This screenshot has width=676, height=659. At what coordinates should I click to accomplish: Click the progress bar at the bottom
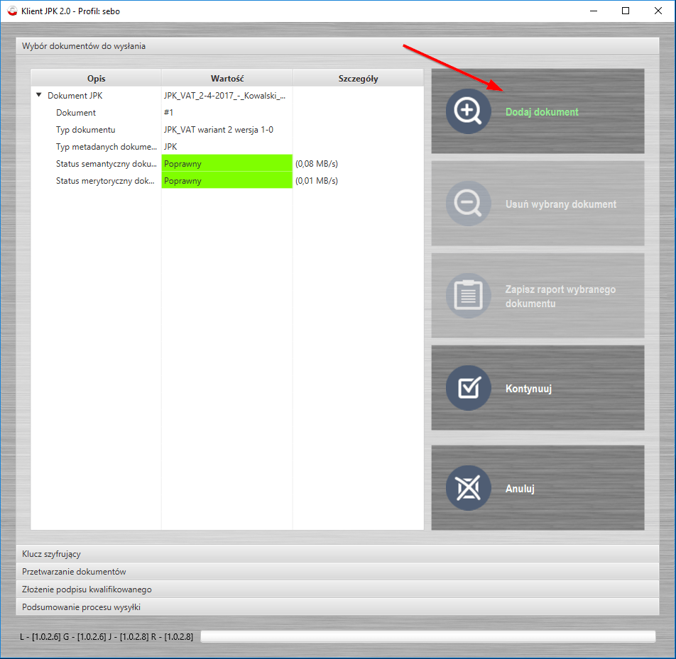[x=427, y=636]
